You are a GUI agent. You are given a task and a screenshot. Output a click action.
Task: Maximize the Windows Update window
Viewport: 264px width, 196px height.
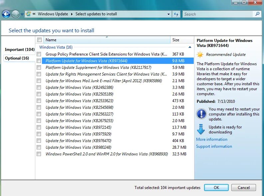tap(244, 2)
